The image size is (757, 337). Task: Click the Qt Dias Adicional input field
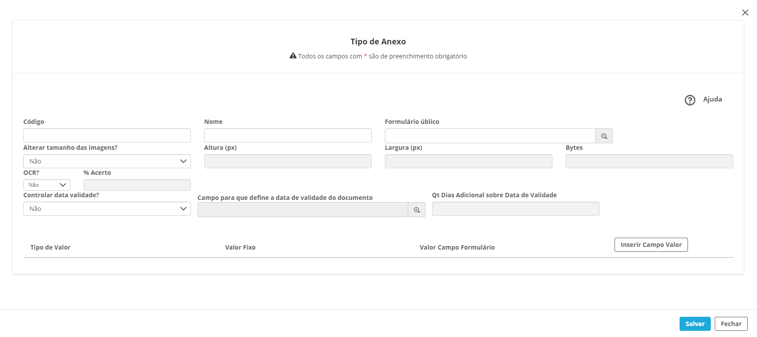[x=515, y=209]
